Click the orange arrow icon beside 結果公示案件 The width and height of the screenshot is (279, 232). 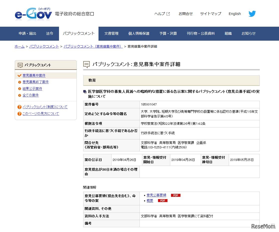pos(20,89)
